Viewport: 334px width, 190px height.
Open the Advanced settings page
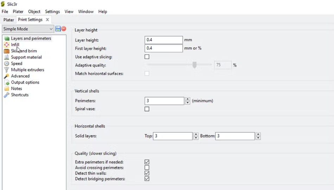pos(20,76)
